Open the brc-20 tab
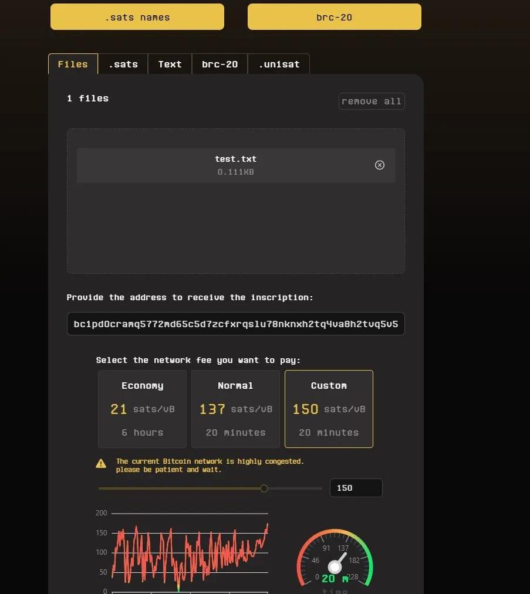The height and width of the screenshot is (594, 530). 220,65
